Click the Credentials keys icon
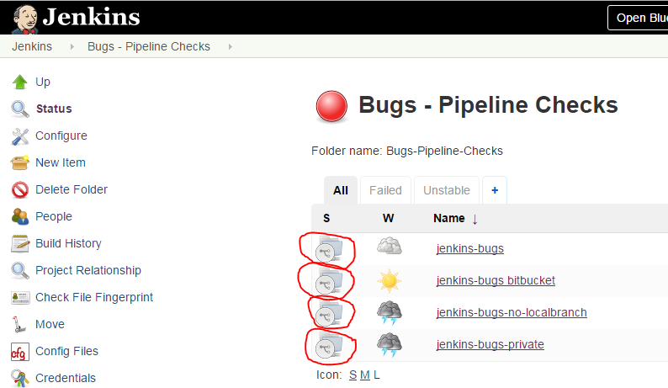 pos(20,378)
